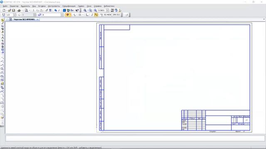The image size is (266, 149).
Task: Open Print Preview from the toolbar
Action: [26, 10]
